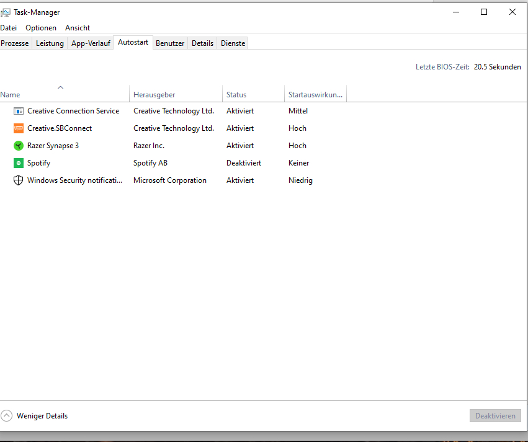Viewport: 528px width, 442px height.
Task: Sort by the Herausgeber column header
Action: tap(176, 95)
